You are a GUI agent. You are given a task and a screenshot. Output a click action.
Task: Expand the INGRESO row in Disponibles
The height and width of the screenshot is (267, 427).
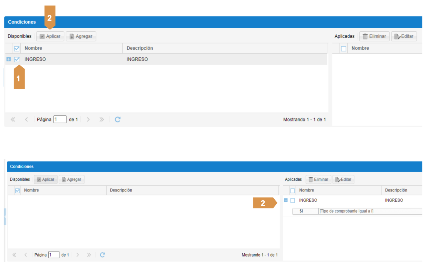click(x=9, y=59)
